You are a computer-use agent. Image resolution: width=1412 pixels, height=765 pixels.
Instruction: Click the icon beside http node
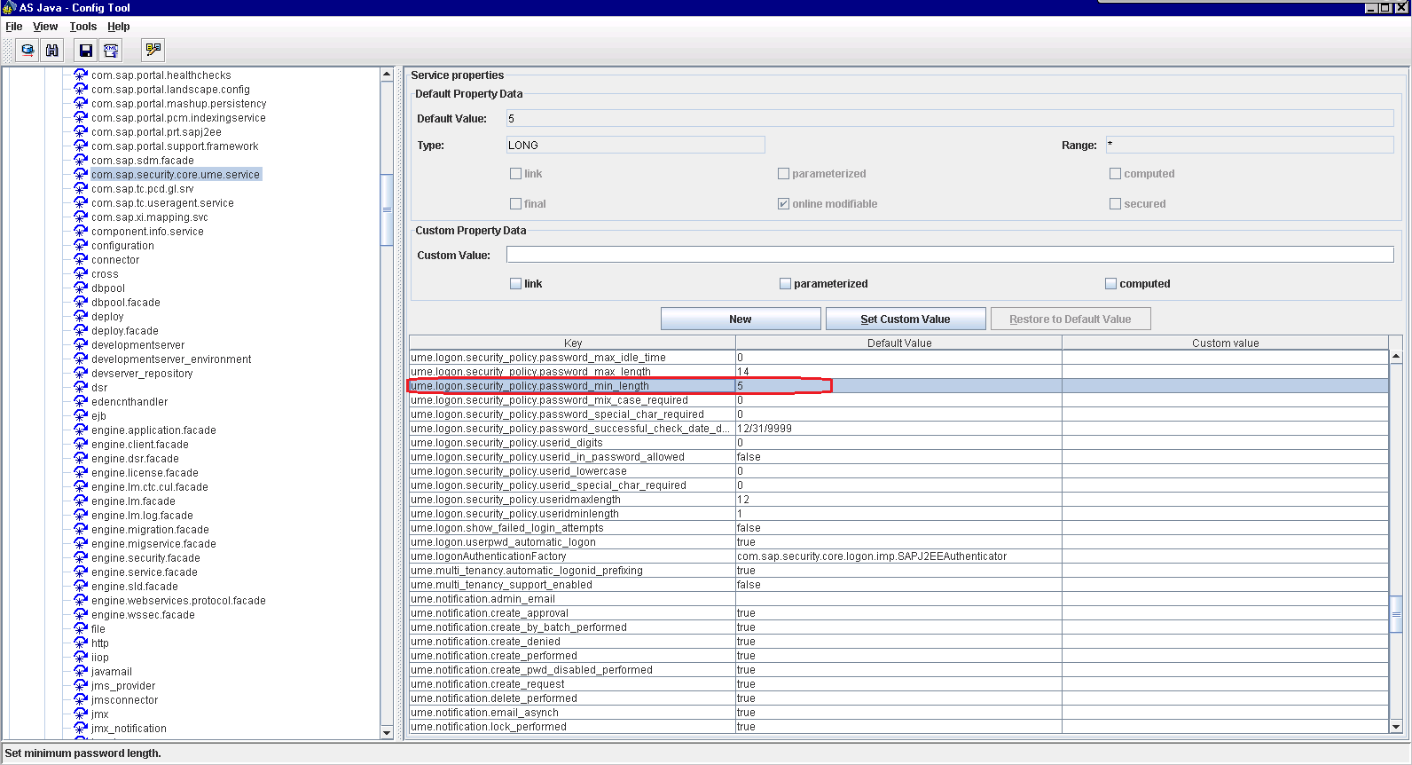click(x=81, y=643)
